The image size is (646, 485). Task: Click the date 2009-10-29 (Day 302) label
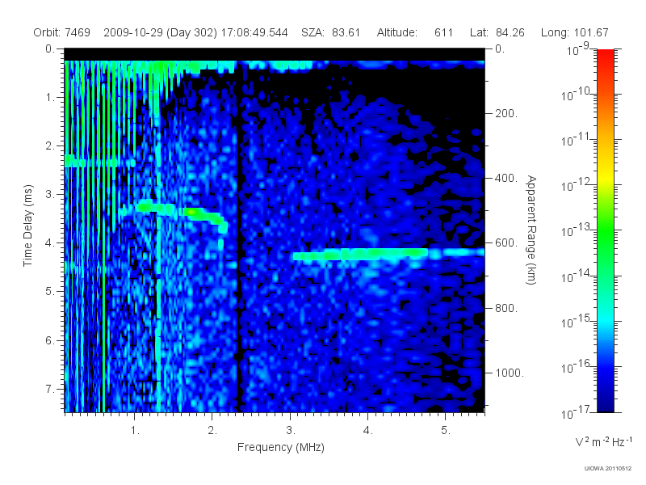pos(160,32)
